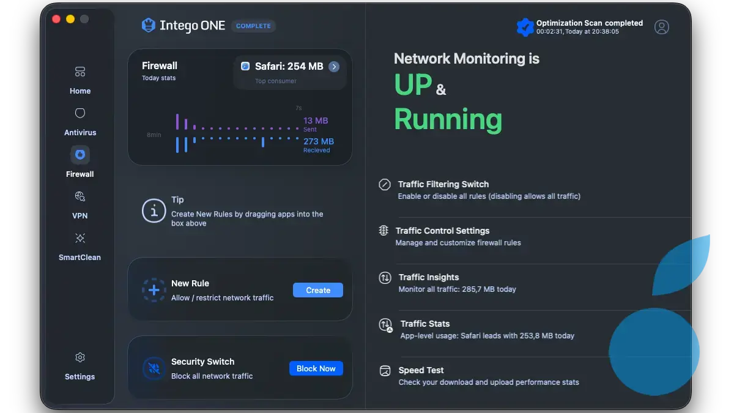
Task: Click the COMPLETE plan badge
Action: point(253,26)
